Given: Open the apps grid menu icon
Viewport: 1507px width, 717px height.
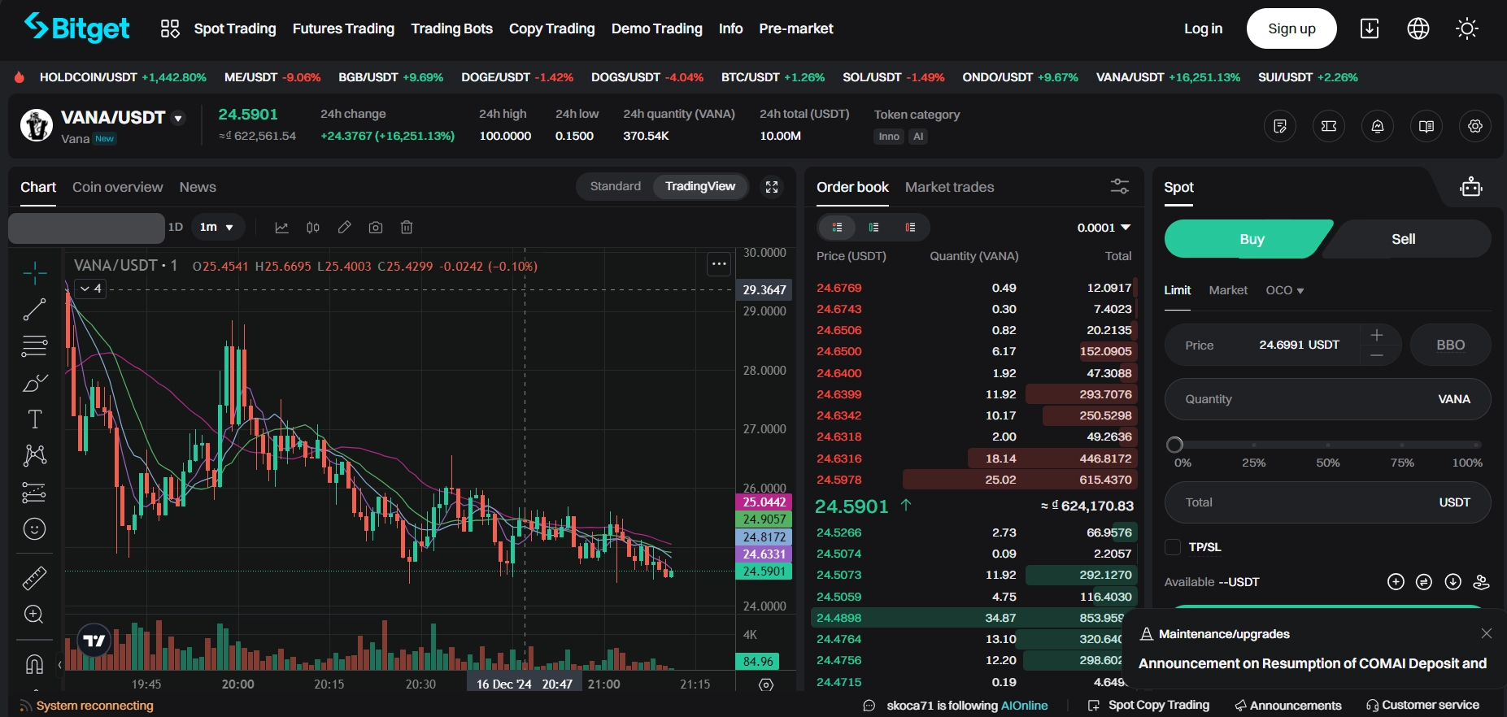Looking at the screenshot, I should click(170, 29).
